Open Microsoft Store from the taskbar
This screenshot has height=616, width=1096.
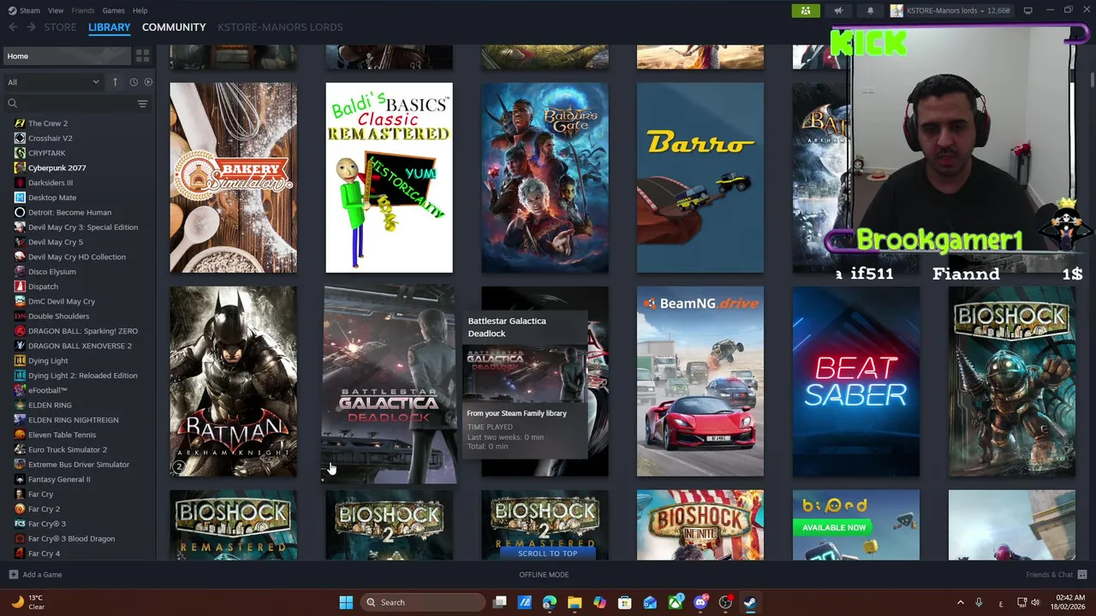(625, 602)
